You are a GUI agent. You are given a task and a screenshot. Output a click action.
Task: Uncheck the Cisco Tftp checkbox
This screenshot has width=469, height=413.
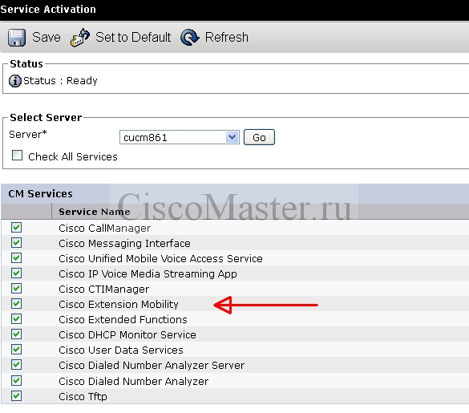(x=17, y=396)
